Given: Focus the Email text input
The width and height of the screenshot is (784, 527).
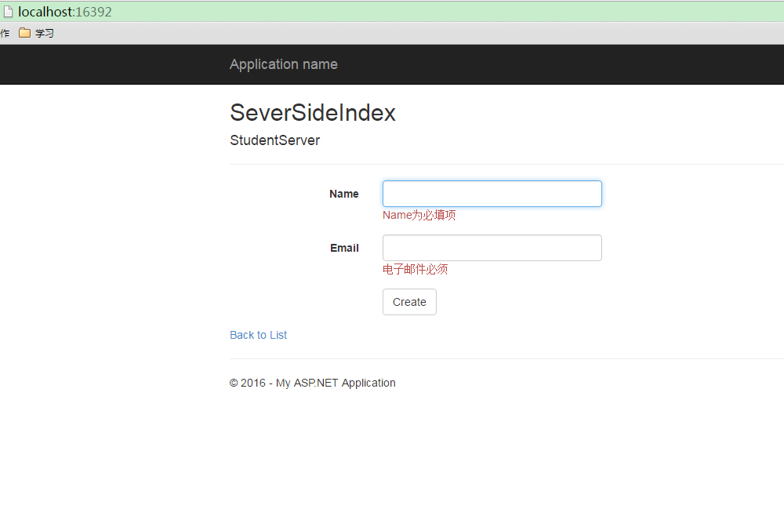Looking at the screenshot, I should [x=492, y=248].
